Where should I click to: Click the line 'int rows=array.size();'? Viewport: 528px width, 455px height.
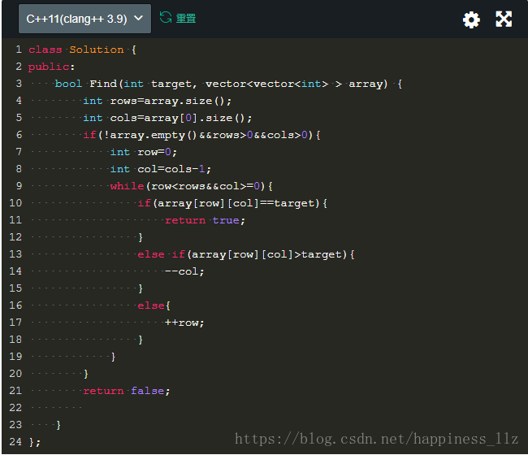158,101
